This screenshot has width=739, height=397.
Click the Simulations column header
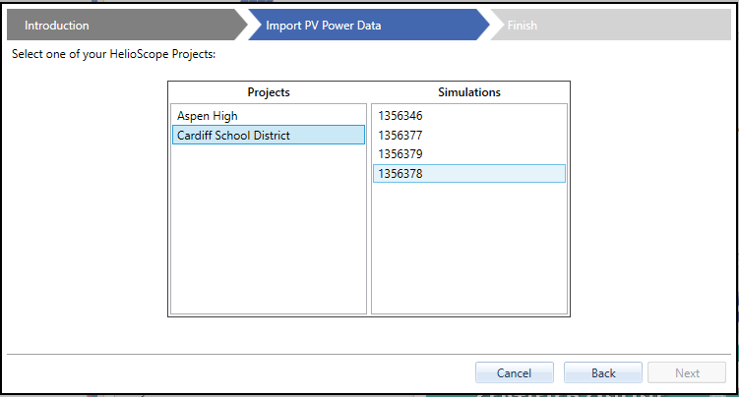pos(469,92)
